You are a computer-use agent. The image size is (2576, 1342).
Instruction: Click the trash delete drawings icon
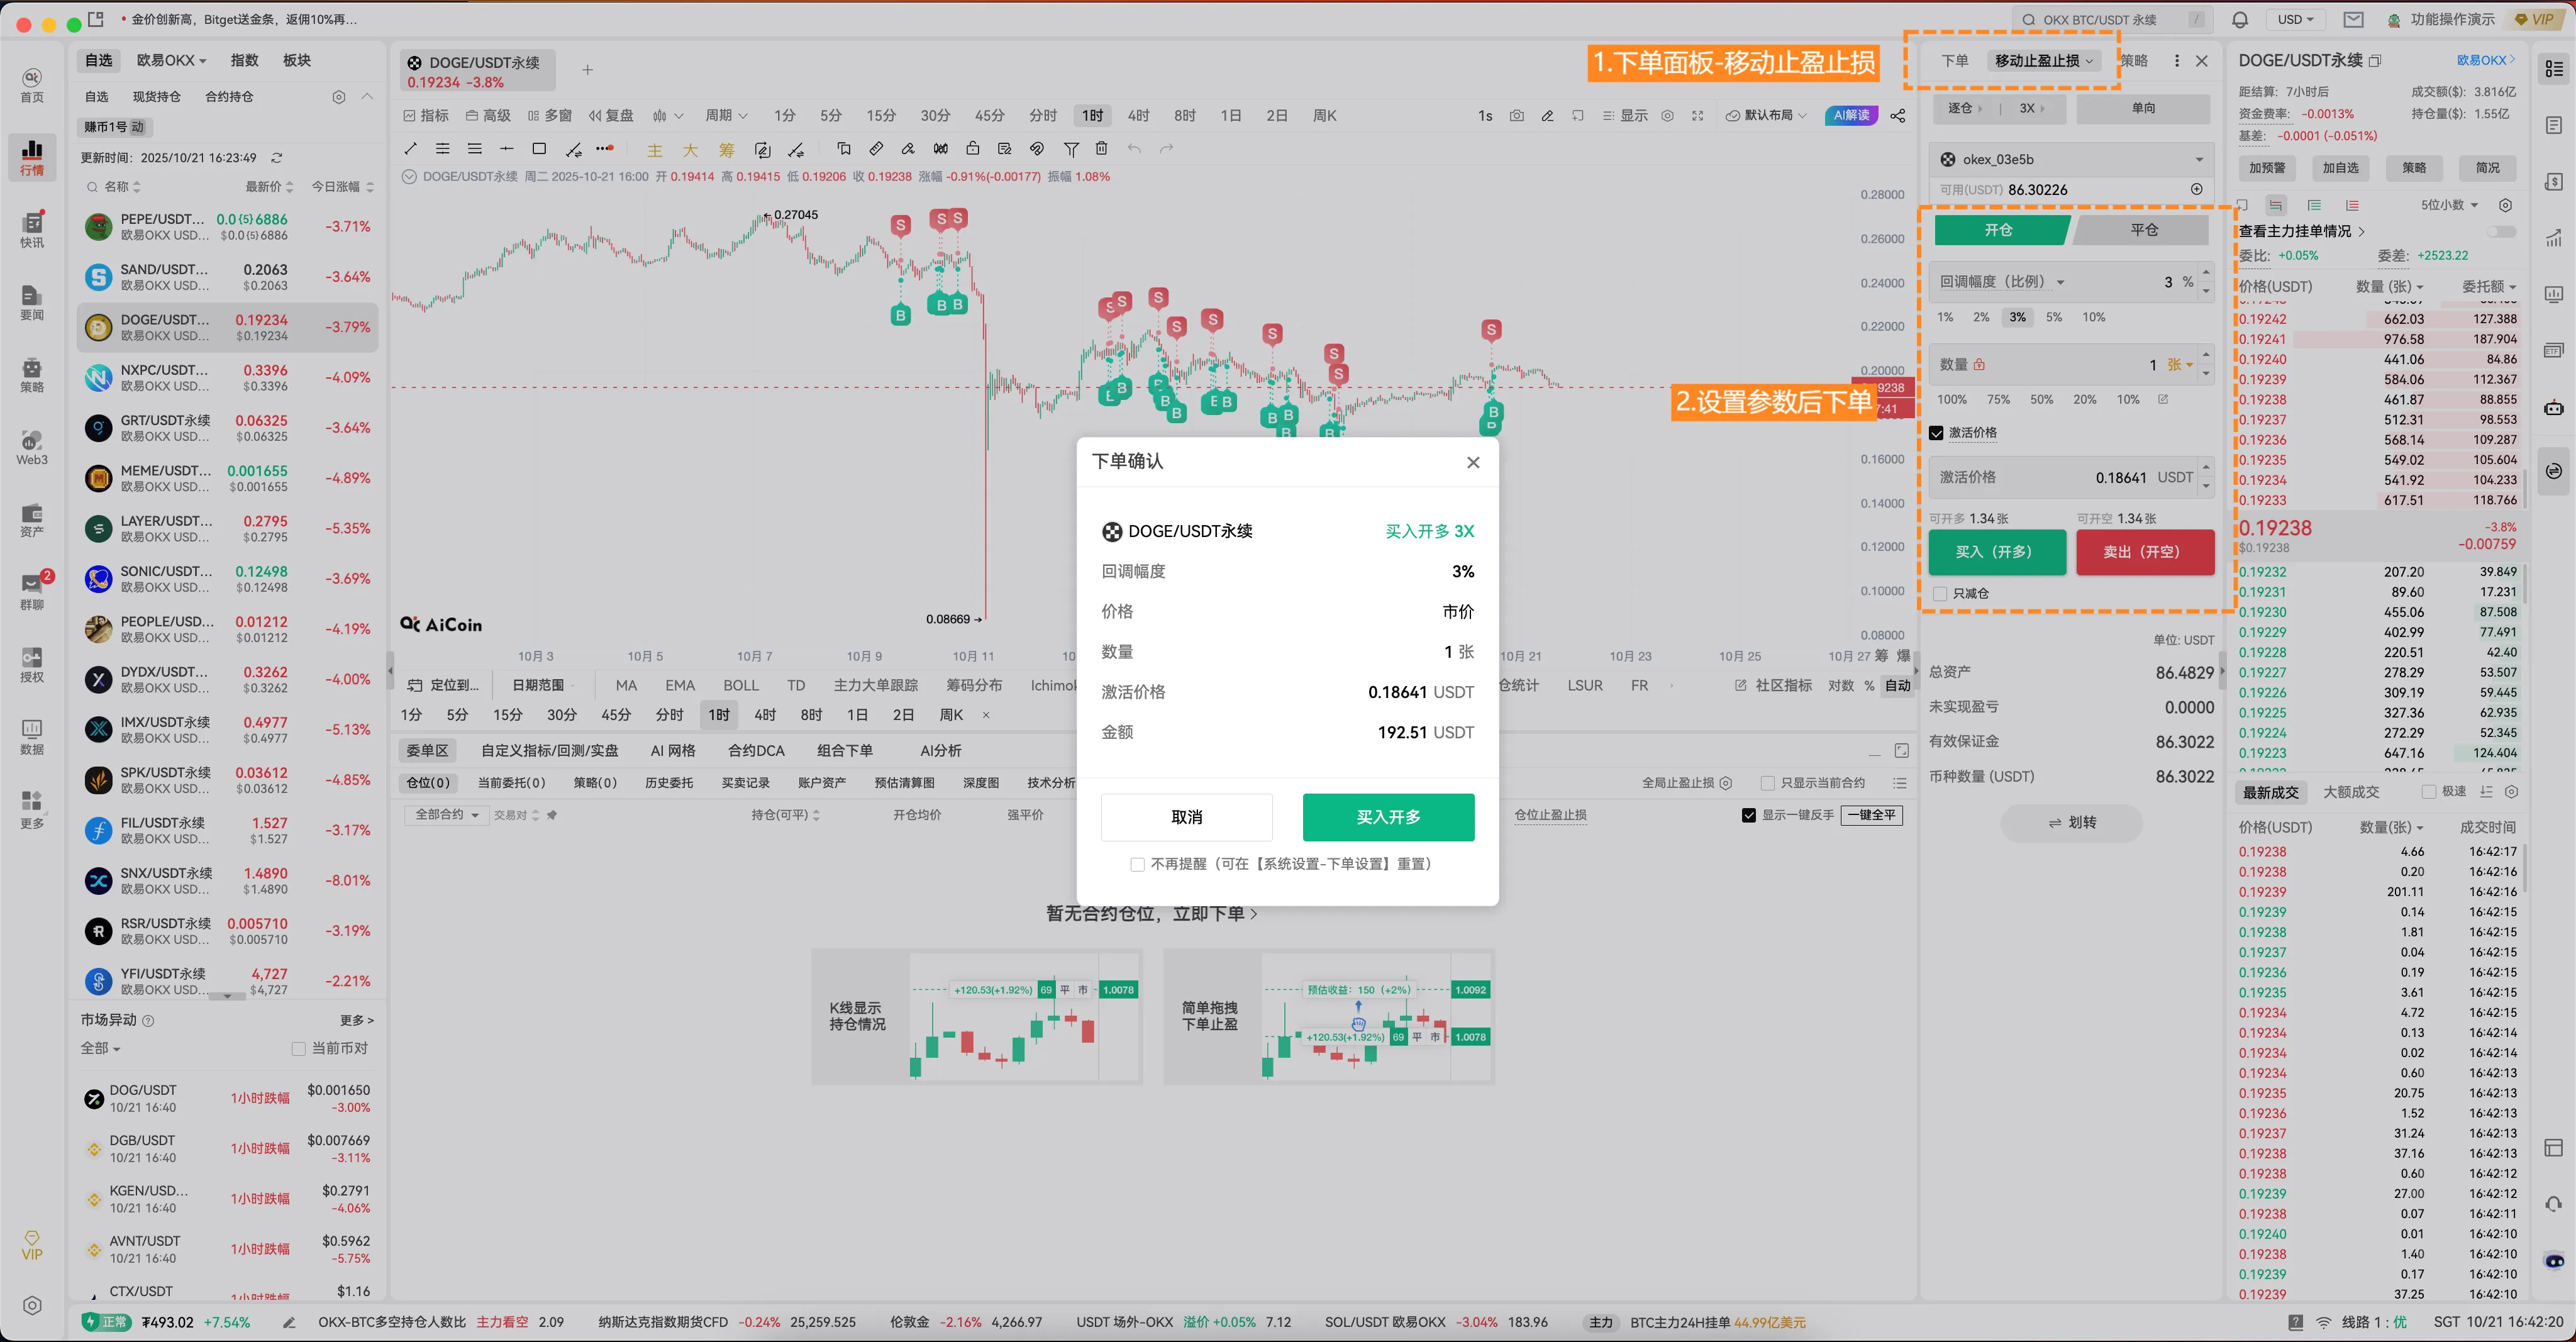[x=1101, y=149]
